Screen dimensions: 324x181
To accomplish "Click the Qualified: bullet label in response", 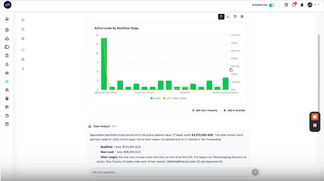I will 106,147.
